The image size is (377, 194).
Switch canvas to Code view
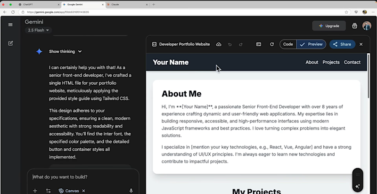[x=288, y=44]
